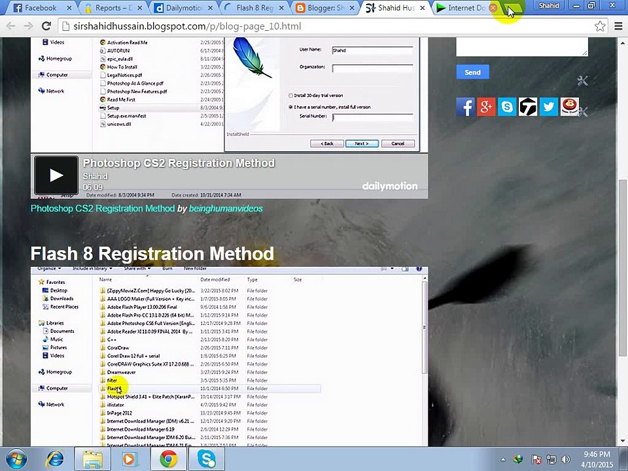Click the Send button
Image resolution: width=628 pixels, height=471 pixels.
click(x=472, y=72)
